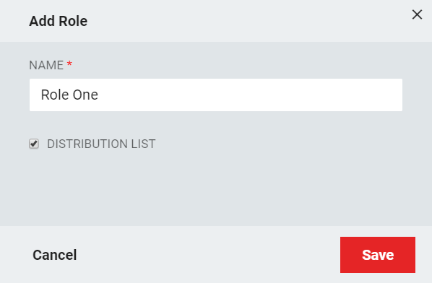Screen dimensions: 432x283
Task: Click the DISTRIBUTION LIST label text
Action: pyautogui.click(x=101, y=144)
